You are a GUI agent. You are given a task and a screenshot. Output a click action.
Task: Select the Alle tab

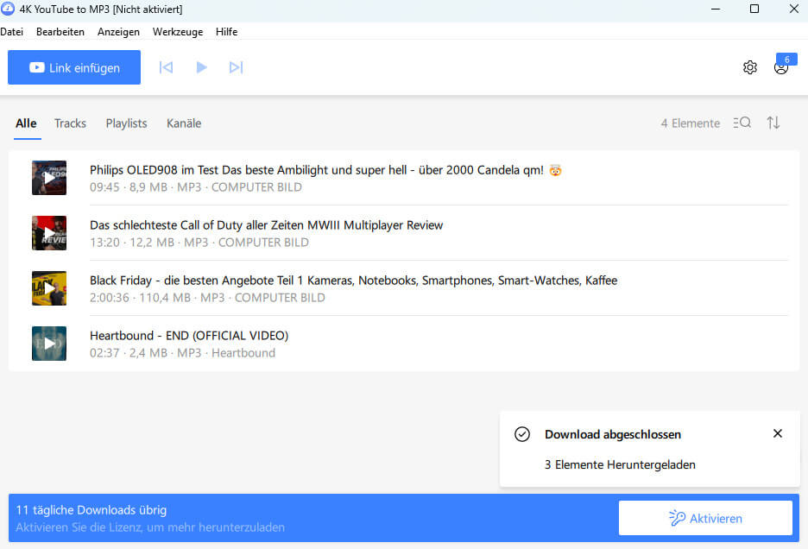tap(26, 123)
